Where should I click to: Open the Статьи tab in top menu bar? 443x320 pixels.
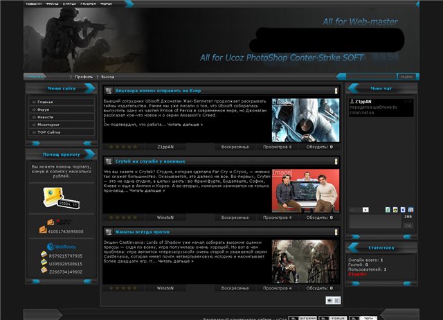tap(69, 4)
